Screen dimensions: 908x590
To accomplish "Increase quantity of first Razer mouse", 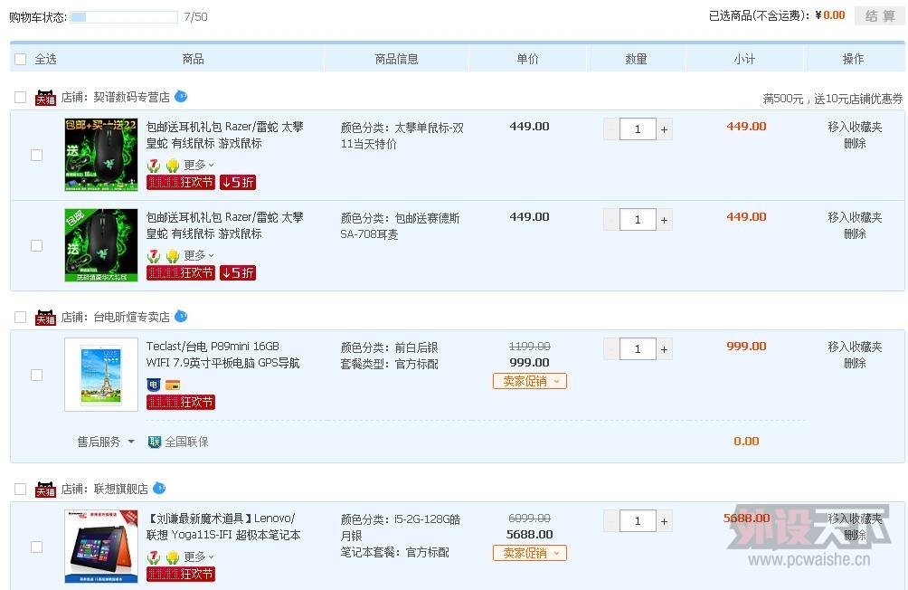I will 664,129.
